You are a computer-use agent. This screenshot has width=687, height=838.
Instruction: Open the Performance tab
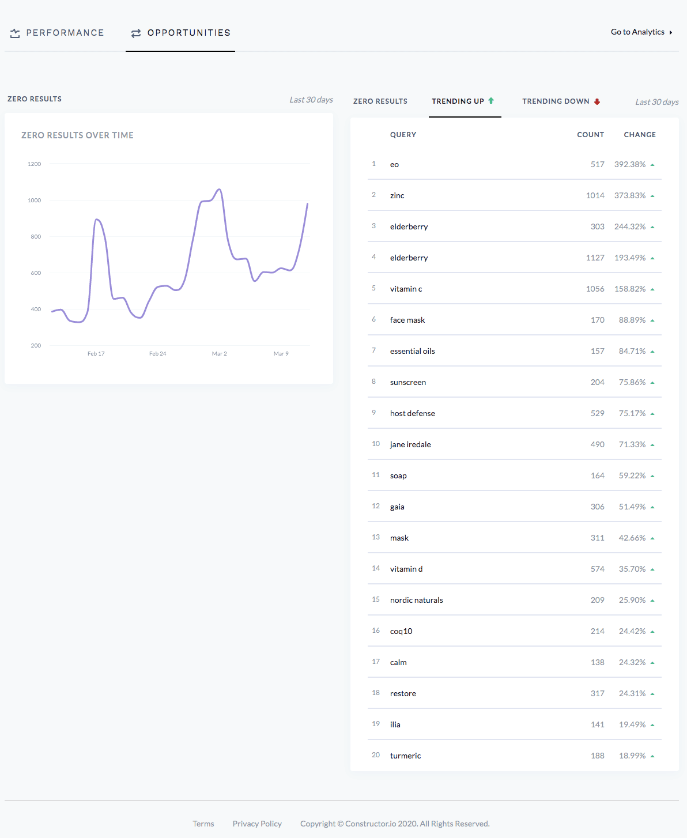click(x=64, y=33)
